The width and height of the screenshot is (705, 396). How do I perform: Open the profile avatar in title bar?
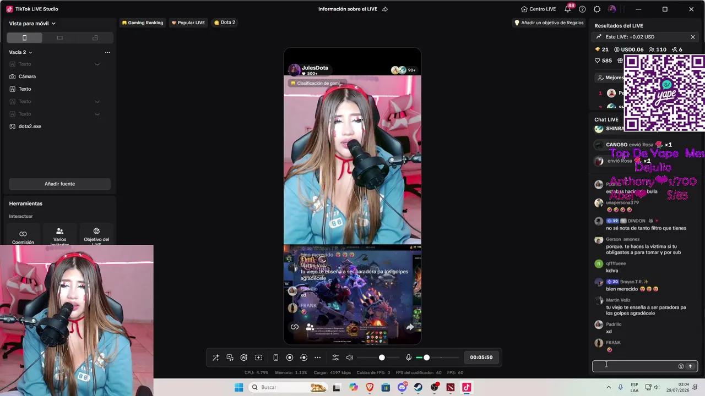click(612, 9)
